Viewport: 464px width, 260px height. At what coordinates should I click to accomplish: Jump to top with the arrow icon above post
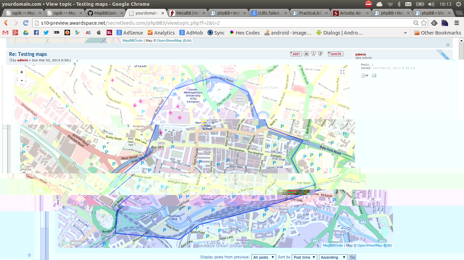(448, 45)
